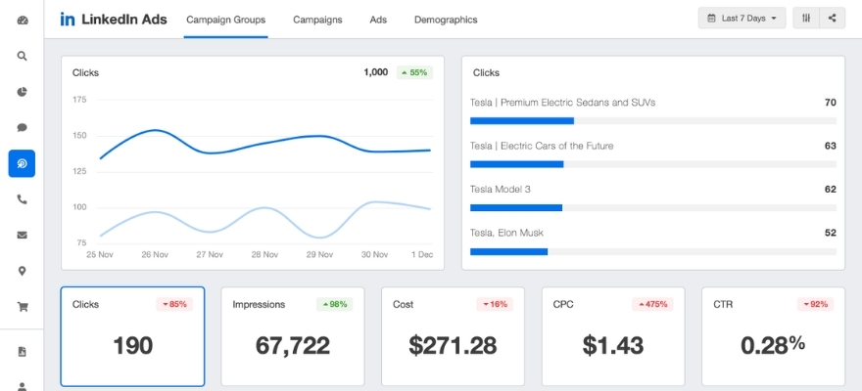Click the 150 y-axis label
Screen dimensions: 862x391
pyautogui.click(x=79, y=136)
